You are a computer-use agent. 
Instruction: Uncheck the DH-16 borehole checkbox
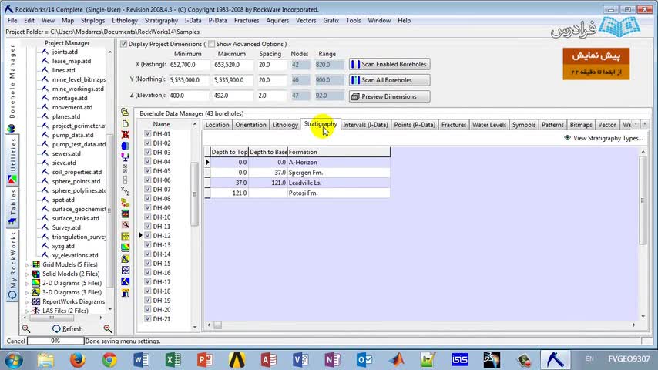148,272
